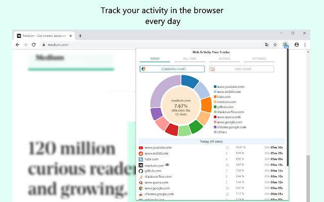Click the large lavender Others donut segment
The image size is (324, 202).
pos(163,89)
